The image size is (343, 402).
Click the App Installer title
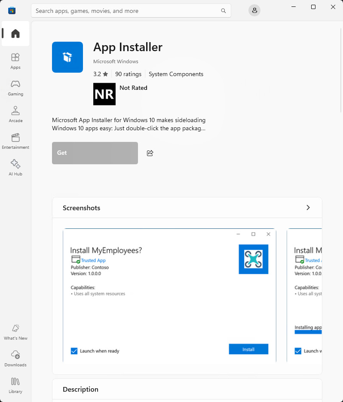point(128,47)
